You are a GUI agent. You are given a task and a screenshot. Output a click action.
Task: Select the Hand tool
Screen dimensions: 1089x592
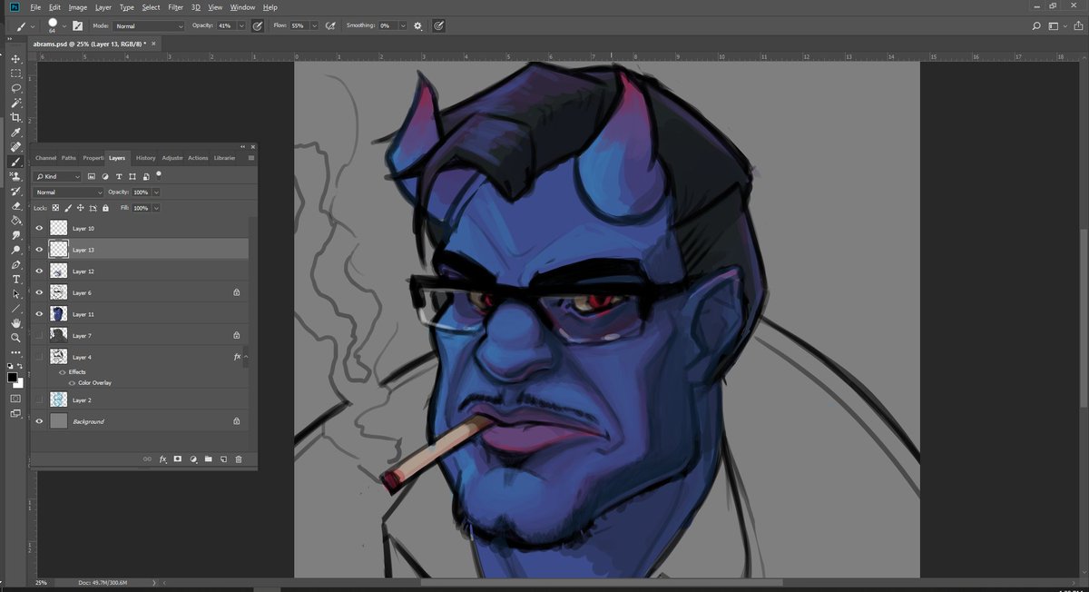15,323
